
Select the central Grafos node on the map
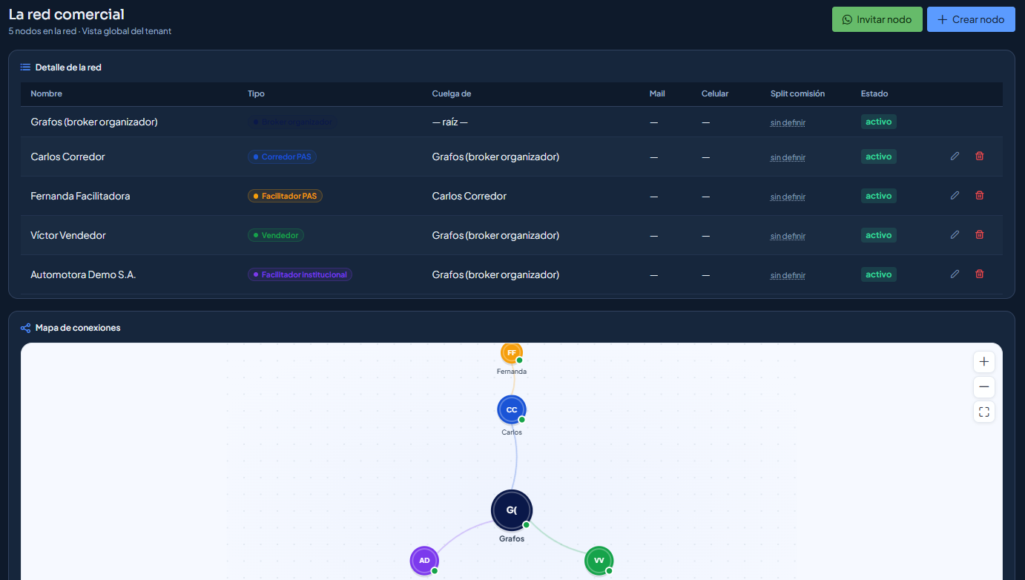(x=512, y=510)
